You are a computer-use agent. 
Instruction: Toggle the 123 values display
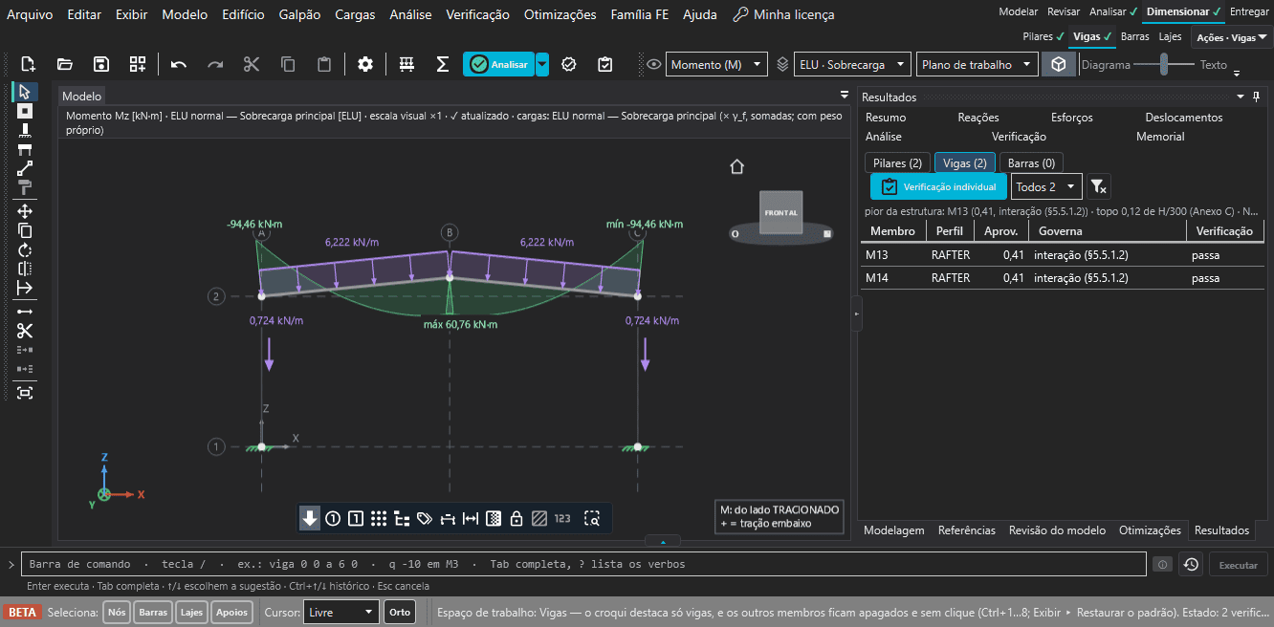[x=562, y=519]
